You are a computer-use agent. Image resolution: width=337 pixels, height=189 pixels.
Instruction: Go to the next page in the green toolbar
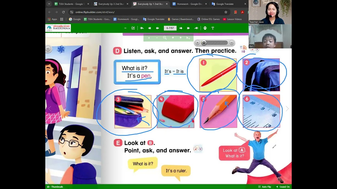(x=181, y=28)
